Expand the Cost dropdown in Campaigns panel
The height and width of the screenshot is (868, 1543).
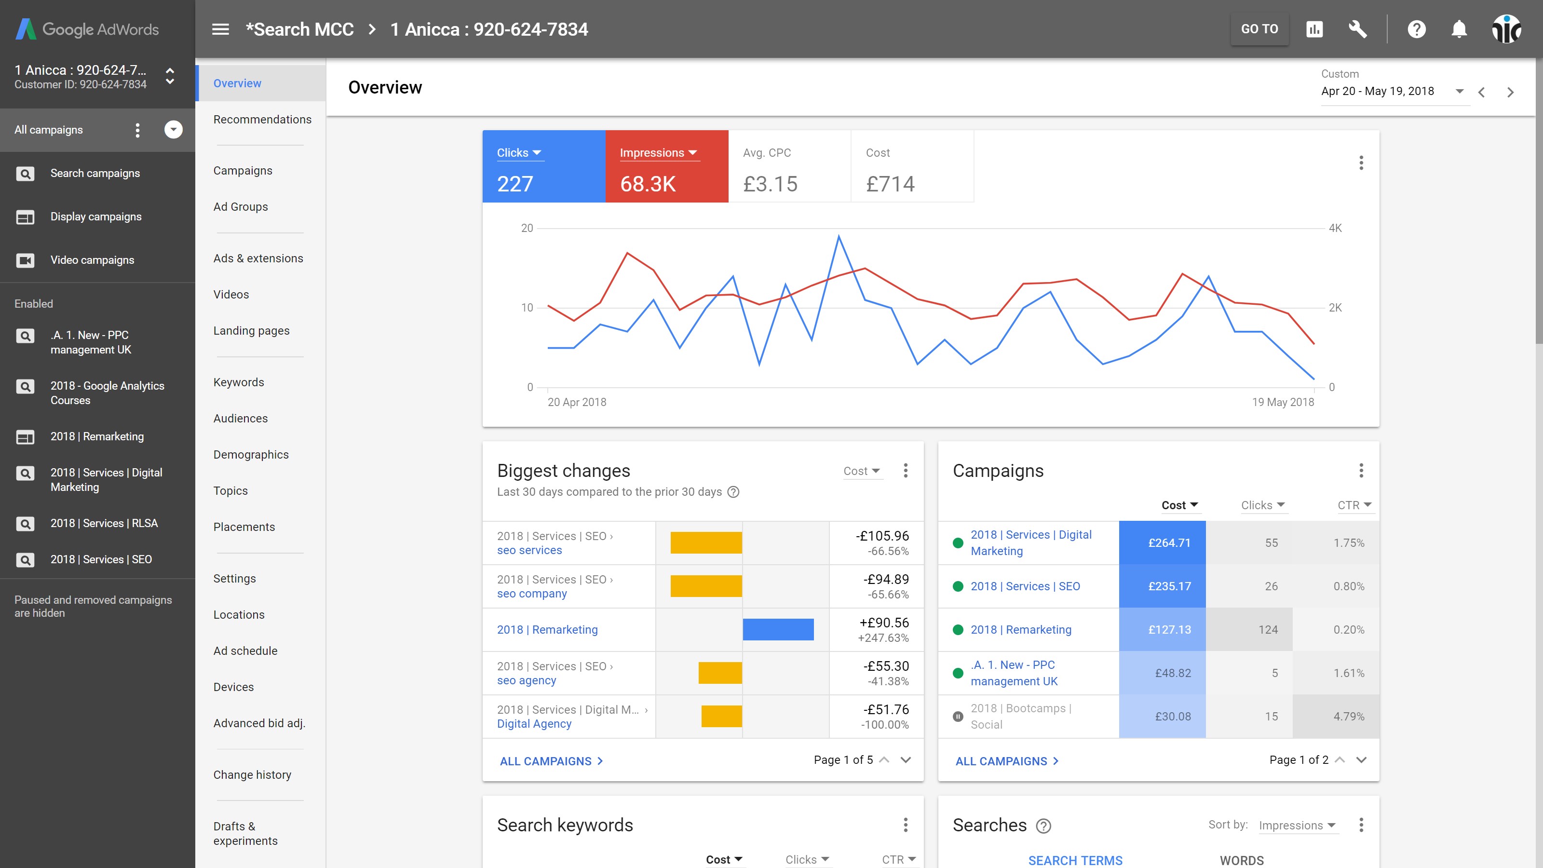[x=1179, y=504]
